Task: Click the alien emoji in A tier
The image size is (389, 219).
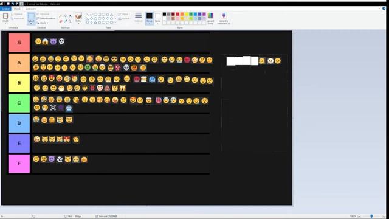Action: pyautogui.click(x=126, y=68)
